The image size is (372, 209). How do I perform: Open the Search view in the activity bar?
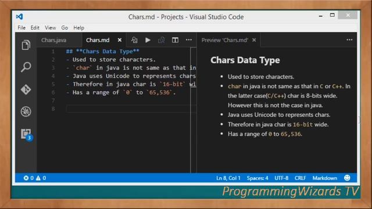[x=26, y=67]
